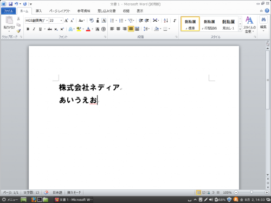Open the numbering list dropdown arrow
This screenshot has width=271, height=203.
click(x=125, y=21)
